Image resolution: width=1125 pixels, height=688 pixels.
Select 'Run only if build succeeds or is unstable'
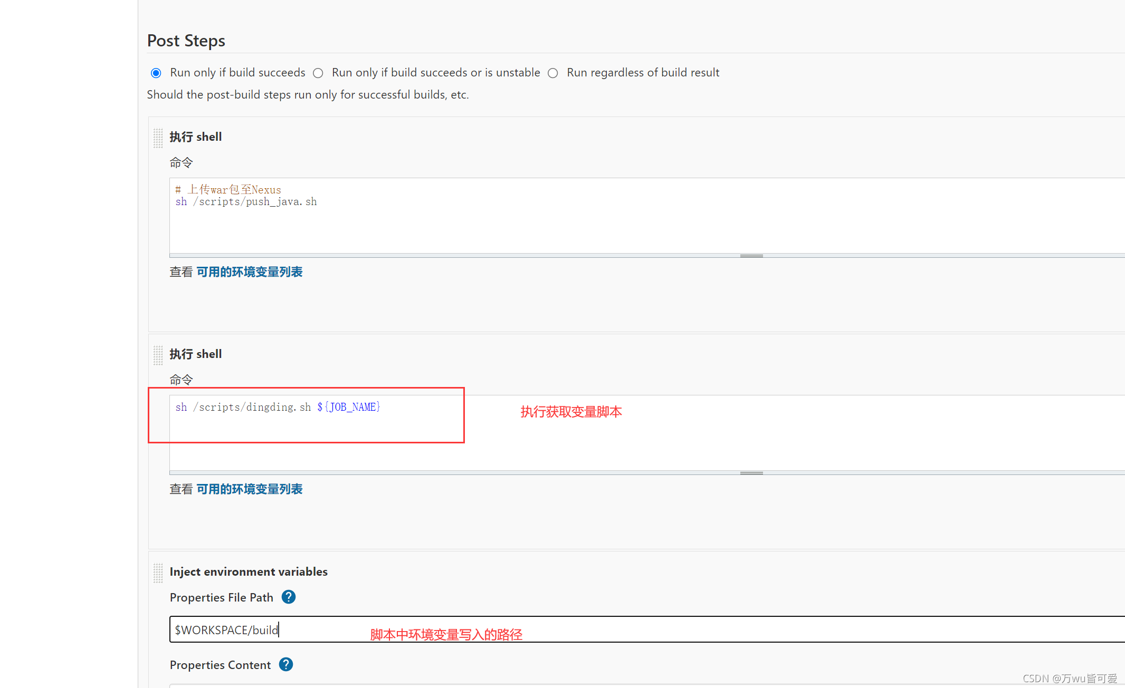[x=318, y=73]
